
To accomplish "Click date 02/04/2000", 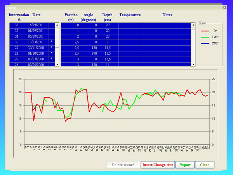I will [x=36, y=65].
